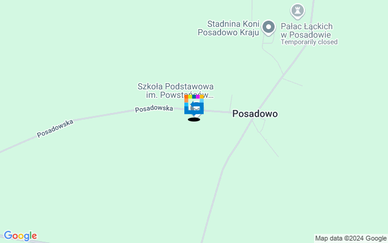Click the orange square on marker corner

(x=186, y=97)
